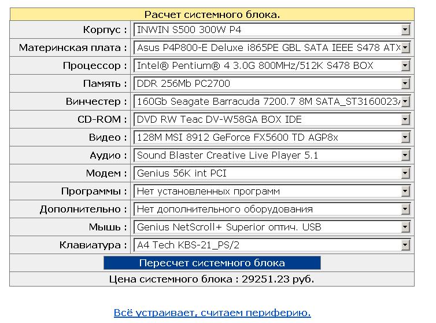Open the Модем dropdown
This screenshot has width=436, height=323.
point(272,173)
